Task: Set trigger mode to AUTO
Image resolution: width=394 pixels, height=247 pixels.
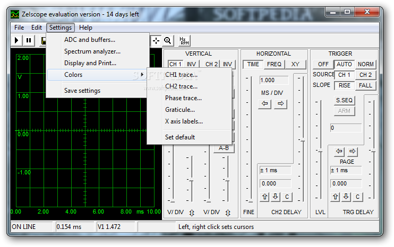Action: tap(344, 65)
